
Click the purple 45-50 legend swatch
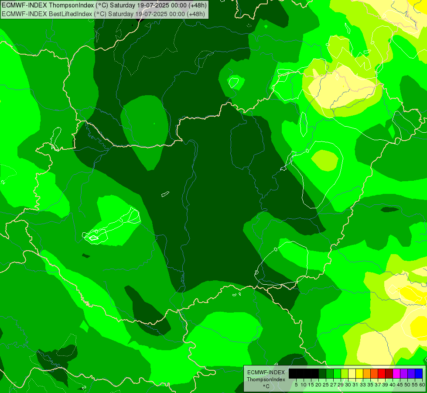point(404,373)
